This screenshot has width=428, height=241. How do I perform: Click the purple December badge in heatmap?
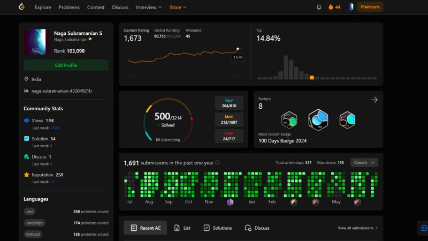(x=230, y=202)
